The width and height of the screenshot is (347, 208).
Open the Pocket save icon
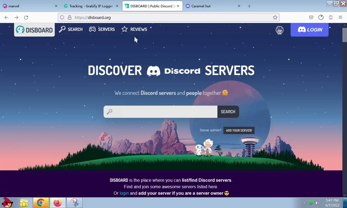point(311,17)
